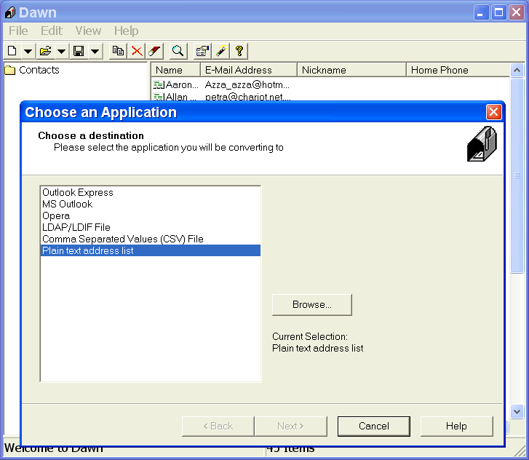Image resolution: width=529 pixels, height=460 pixels.
Task: Click the magnifying glass Find icon
Action: pyautogui.click(x=178, y=51)
